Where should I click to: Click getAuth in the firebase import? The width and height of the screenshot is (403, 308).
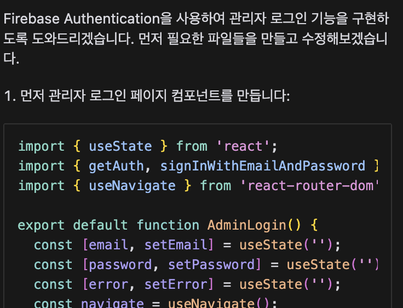116,166
